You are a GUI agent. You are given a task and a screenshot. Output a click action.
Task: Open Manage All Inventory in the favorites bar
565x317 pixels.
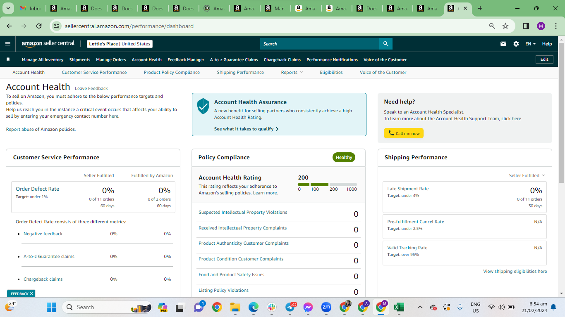pyautogui.click(x=43, y=59)
